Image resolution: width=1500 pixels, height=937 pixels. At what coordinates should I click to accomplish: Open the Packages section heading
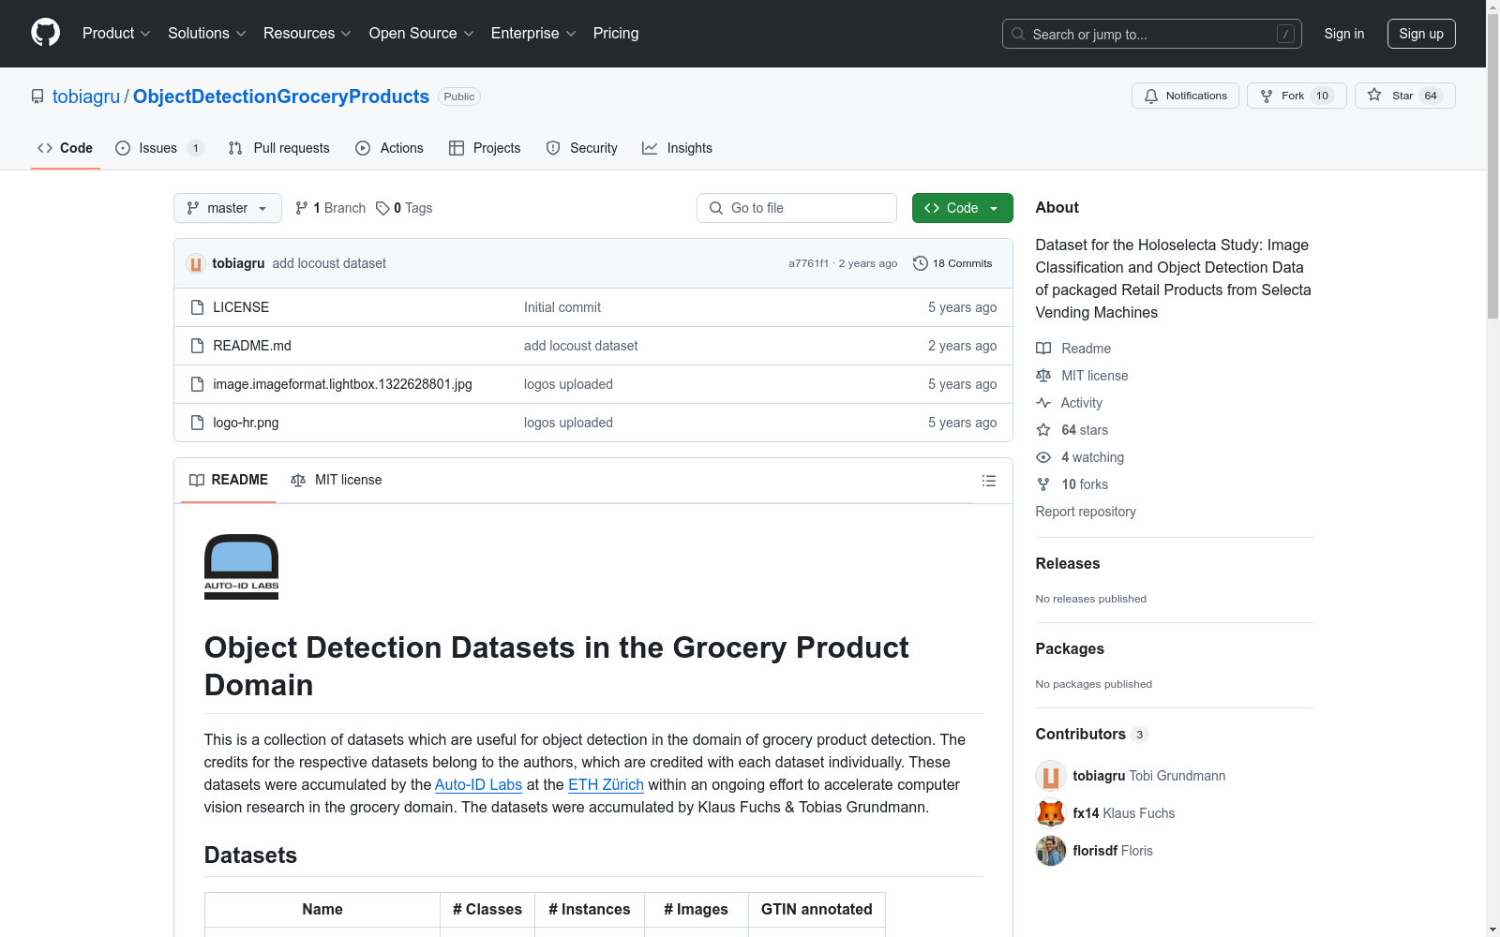[x=1070, y=648]
